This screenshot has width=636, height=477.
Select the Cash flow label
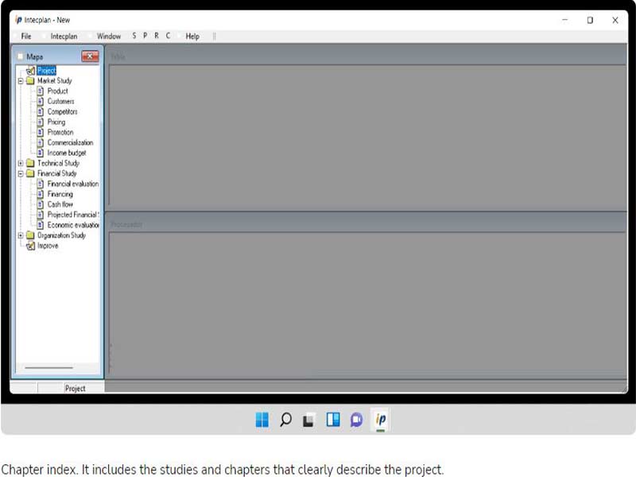(60, 204)
